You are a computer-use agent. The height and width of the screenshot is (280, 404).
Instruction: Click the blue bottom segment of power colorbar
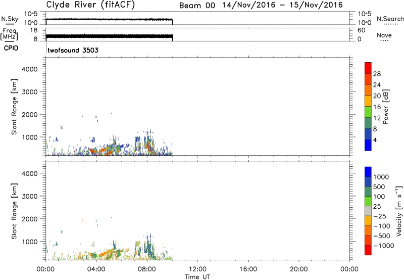[368, 145]
